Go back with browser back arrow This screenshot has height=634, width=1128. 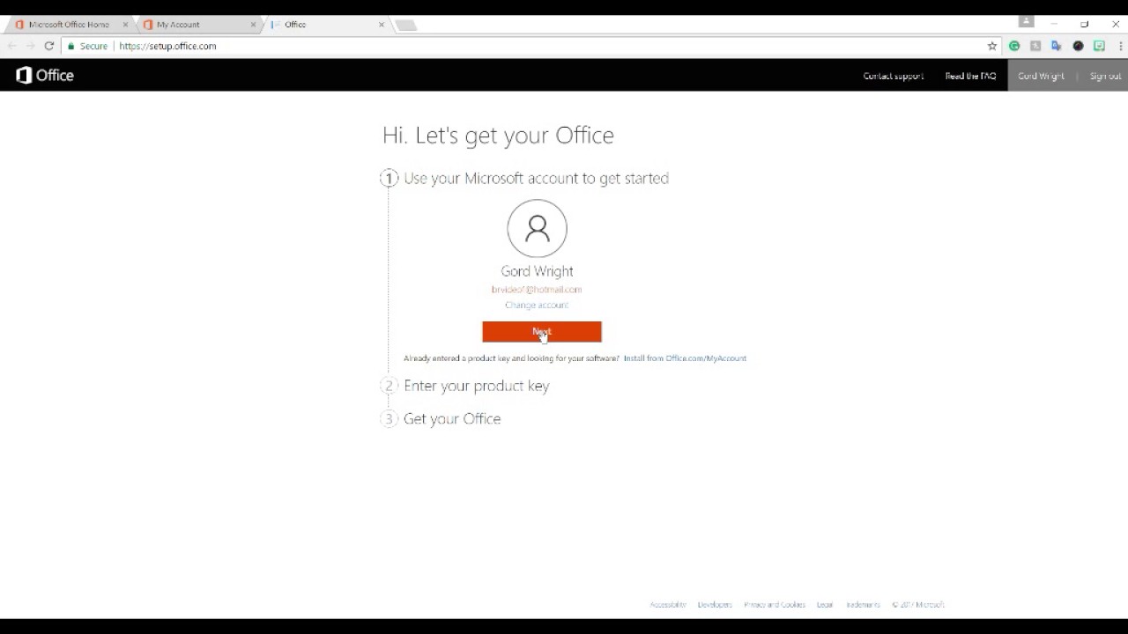(x=12, y=46)
